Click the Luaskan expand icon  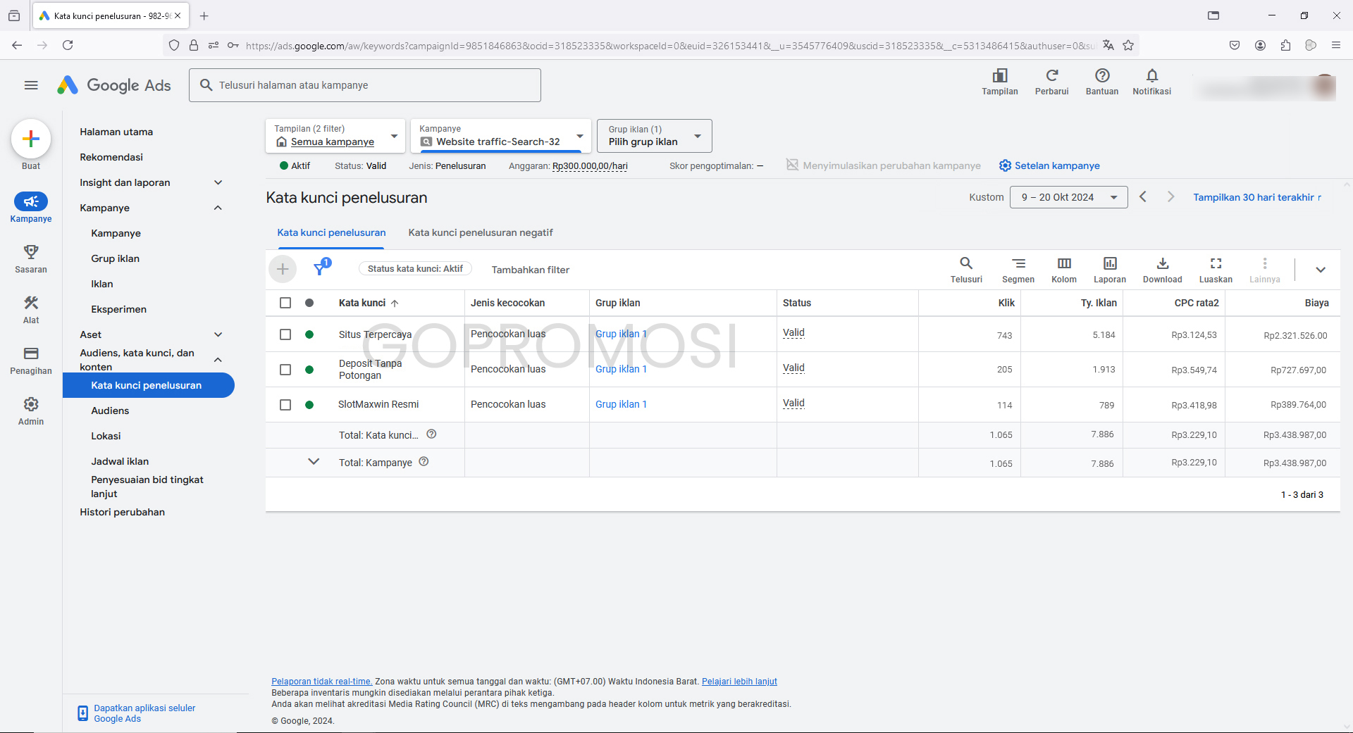point(1216,264)
